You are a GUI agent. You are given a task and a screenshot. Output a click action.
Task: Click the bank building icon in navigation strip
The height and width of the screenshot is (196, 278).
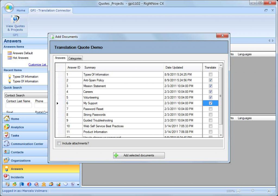(x=44, y=184)
